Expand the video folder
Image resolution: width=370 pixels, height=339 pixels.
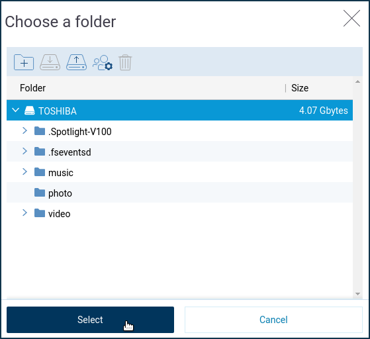coord(24,213)
